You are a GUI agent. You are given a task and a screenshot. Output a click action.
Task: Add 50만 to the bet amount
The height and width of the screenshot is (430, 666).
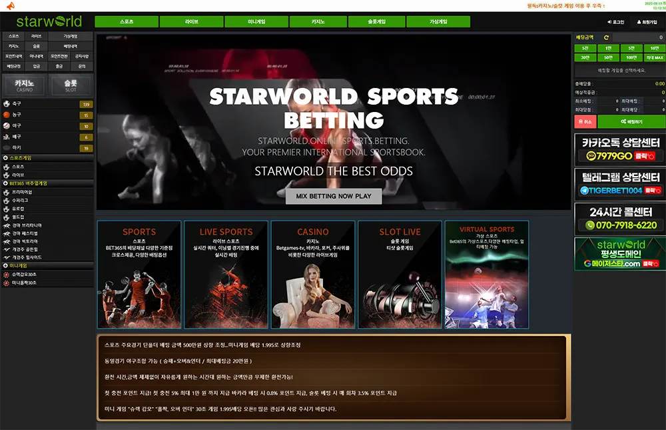[608, 58]
